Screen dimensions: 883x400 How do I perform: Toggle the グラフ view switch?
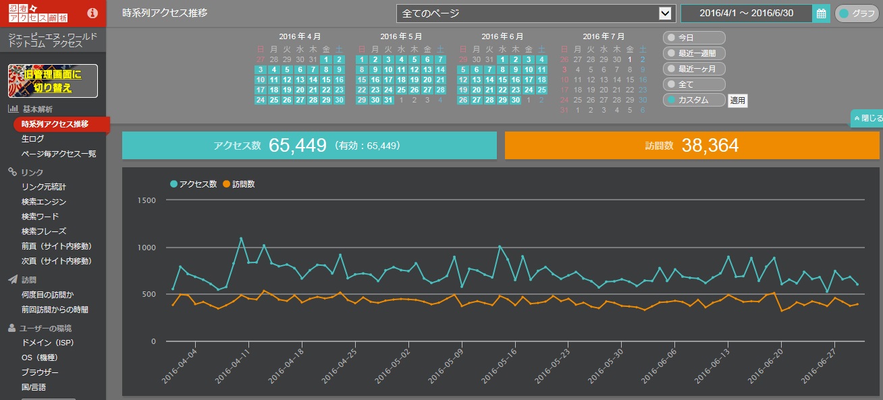click(x=857, y=13)
